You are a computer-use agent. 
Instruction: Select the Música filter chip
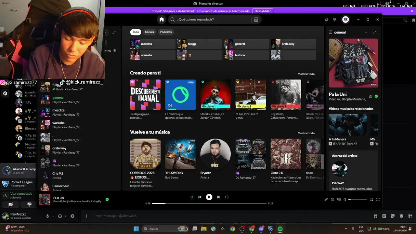149,32
